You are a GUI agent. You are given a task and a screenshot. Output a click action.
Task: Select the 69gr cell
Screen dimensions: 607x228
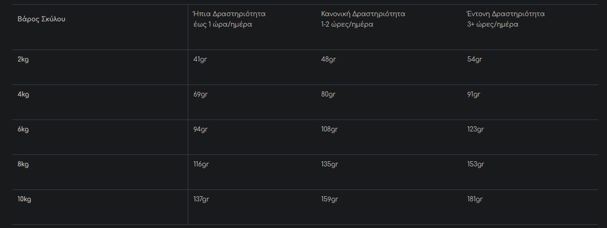pyautogui.click(x=201, y=94)
